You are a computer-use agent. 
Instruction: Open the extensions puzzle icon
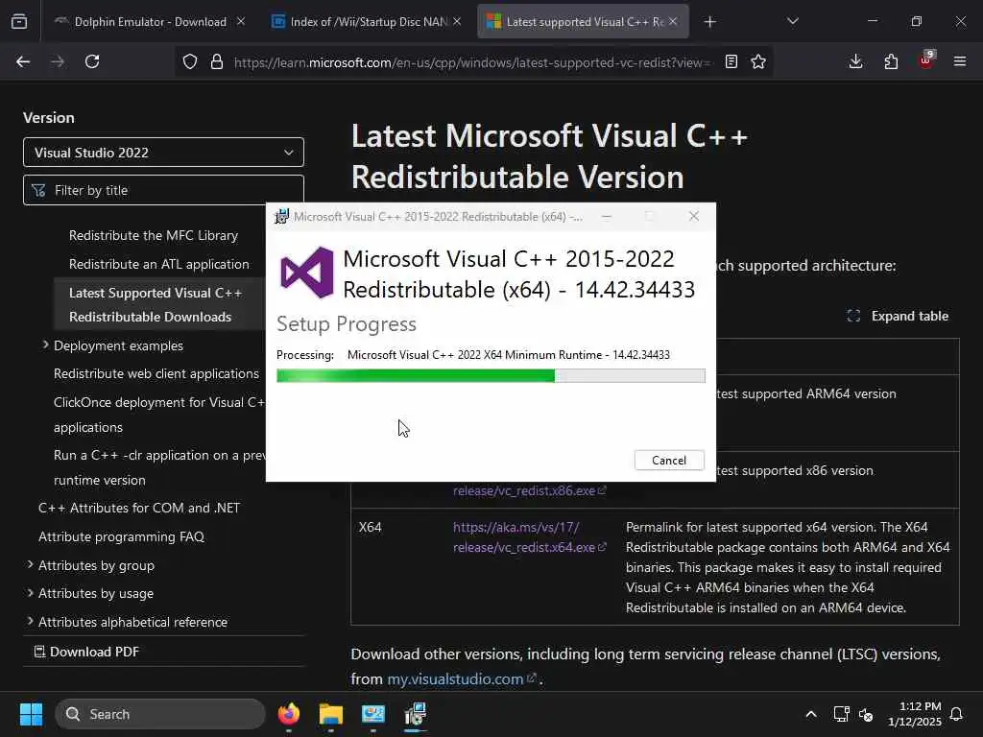[x=891, y=61]
